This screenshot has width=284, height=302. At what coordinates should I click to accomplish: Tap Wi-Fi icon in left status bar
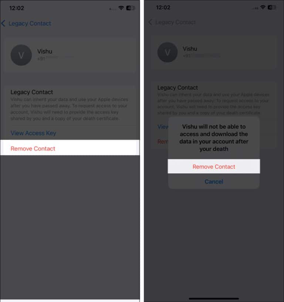[x=121, y=8]
